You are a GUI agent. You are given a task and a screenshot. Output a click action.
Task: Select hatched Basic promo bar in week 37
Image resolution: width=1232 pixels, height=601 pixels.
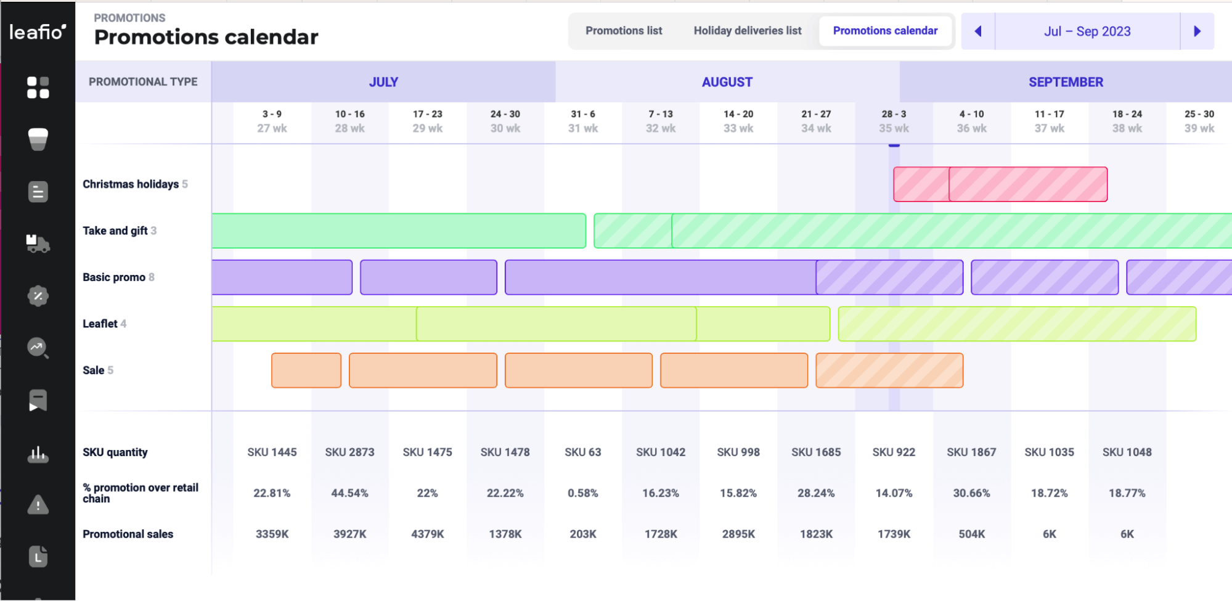1045,277
